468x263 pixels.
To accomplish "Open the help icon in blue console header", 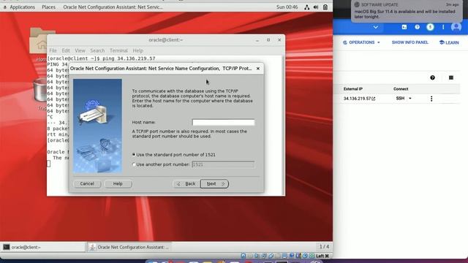I will pos(418,27).
